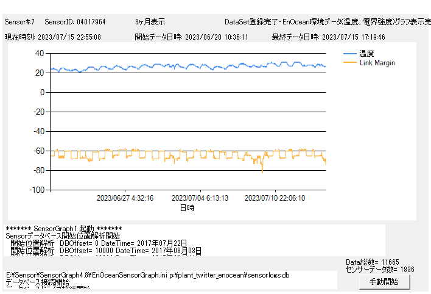Click the Sensor#7 label
This screenshot has height=294, width=431.
tap(19, 21)
